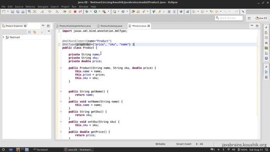The image size is (270, 152).
Task: Open the Project Explorer View Menu arrow
Action: 49,32
